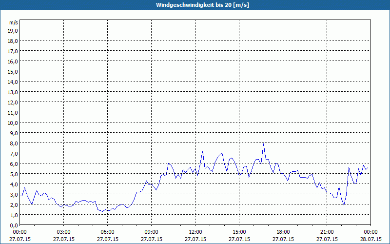This screenshot has height=244, width=390.
Task: Click the "03:00" time label
Action: click(x=64, y=232)
